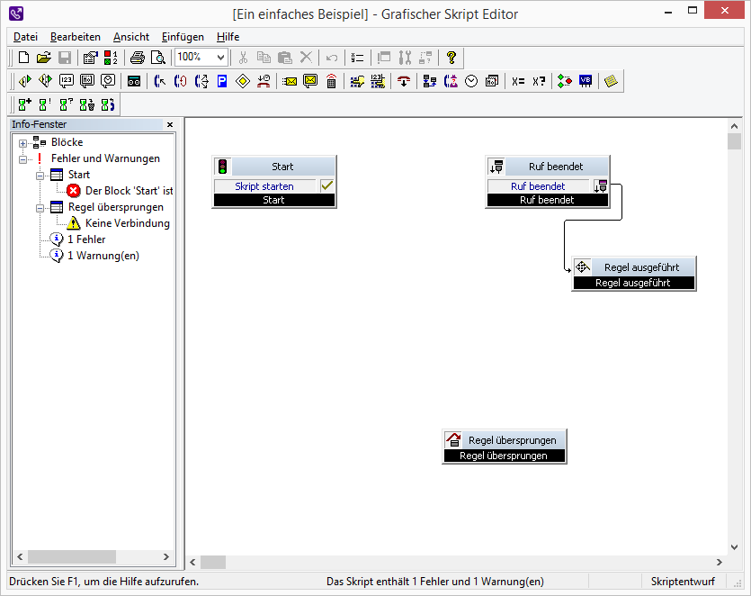Click the checkmark on 'Skript starten' output
Viewport: 751px width, 596px height.
point(327,185)
